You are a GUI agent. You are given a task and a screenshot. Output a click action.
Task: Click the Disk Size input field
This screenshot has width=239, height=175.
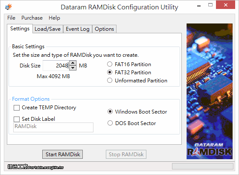[x=56, y=66]
